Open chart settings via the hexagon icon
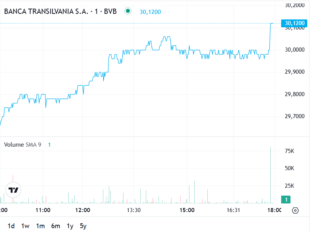 point(295,210)
